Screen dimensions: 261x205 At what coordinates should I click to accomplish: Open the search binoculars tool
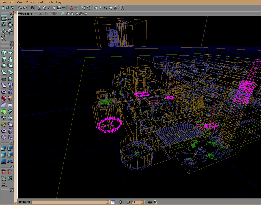click(x=32, y=8)
